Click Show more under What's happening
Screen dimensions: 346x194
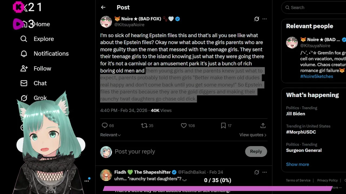pos(297,164)
